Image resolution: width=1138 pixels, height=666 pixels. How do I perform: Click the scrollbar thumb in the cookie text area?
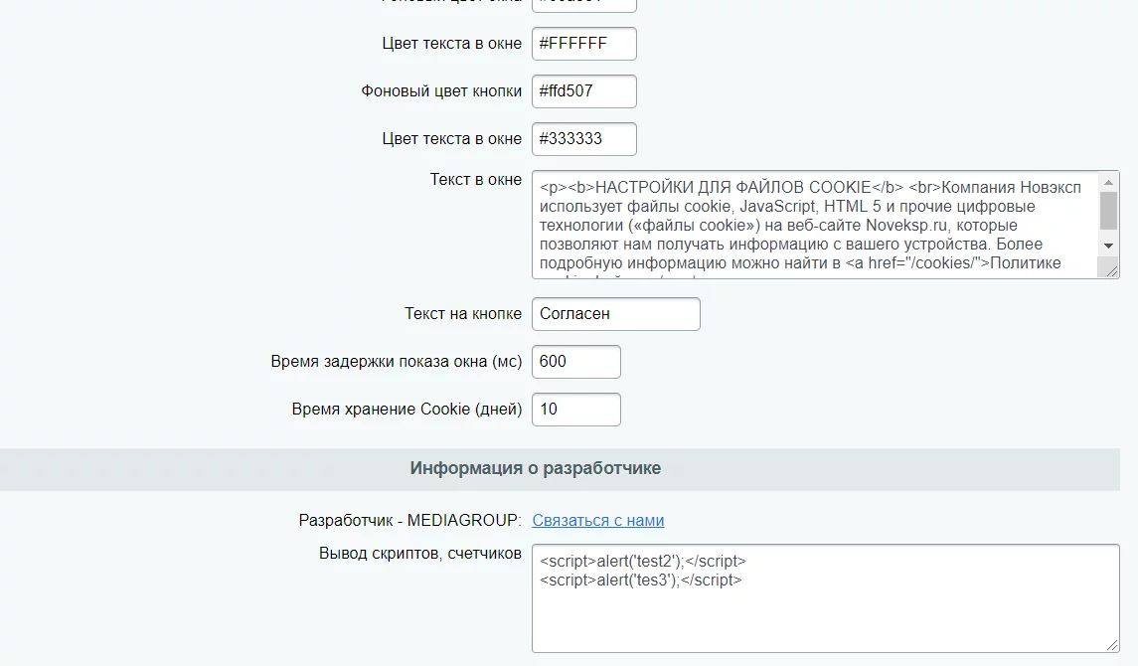(x=1108, y=210)
